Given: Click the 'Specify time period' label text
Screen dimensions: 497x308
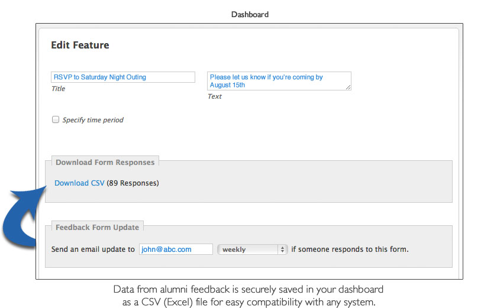Looking at the screenshot, I should click(x=93, y=120).
